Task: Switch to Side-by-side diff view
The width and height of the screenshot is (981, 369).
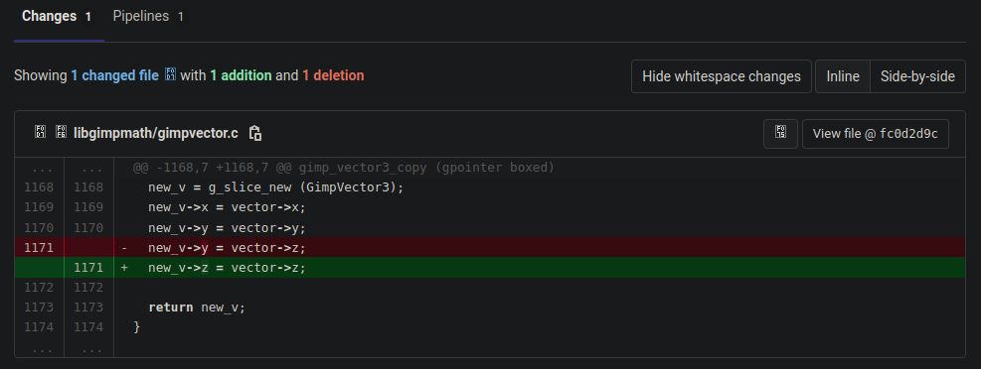Action: point(917,76)
